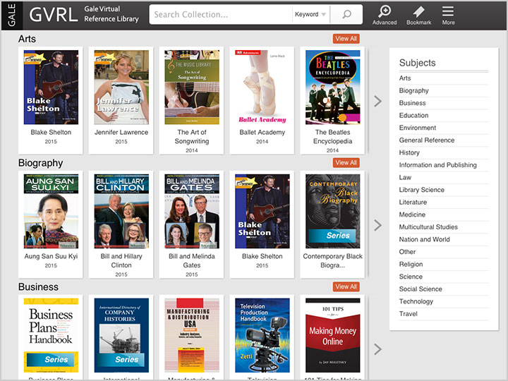Click the GALE vertical logo
508x381 pixels.
pos(12,16)
